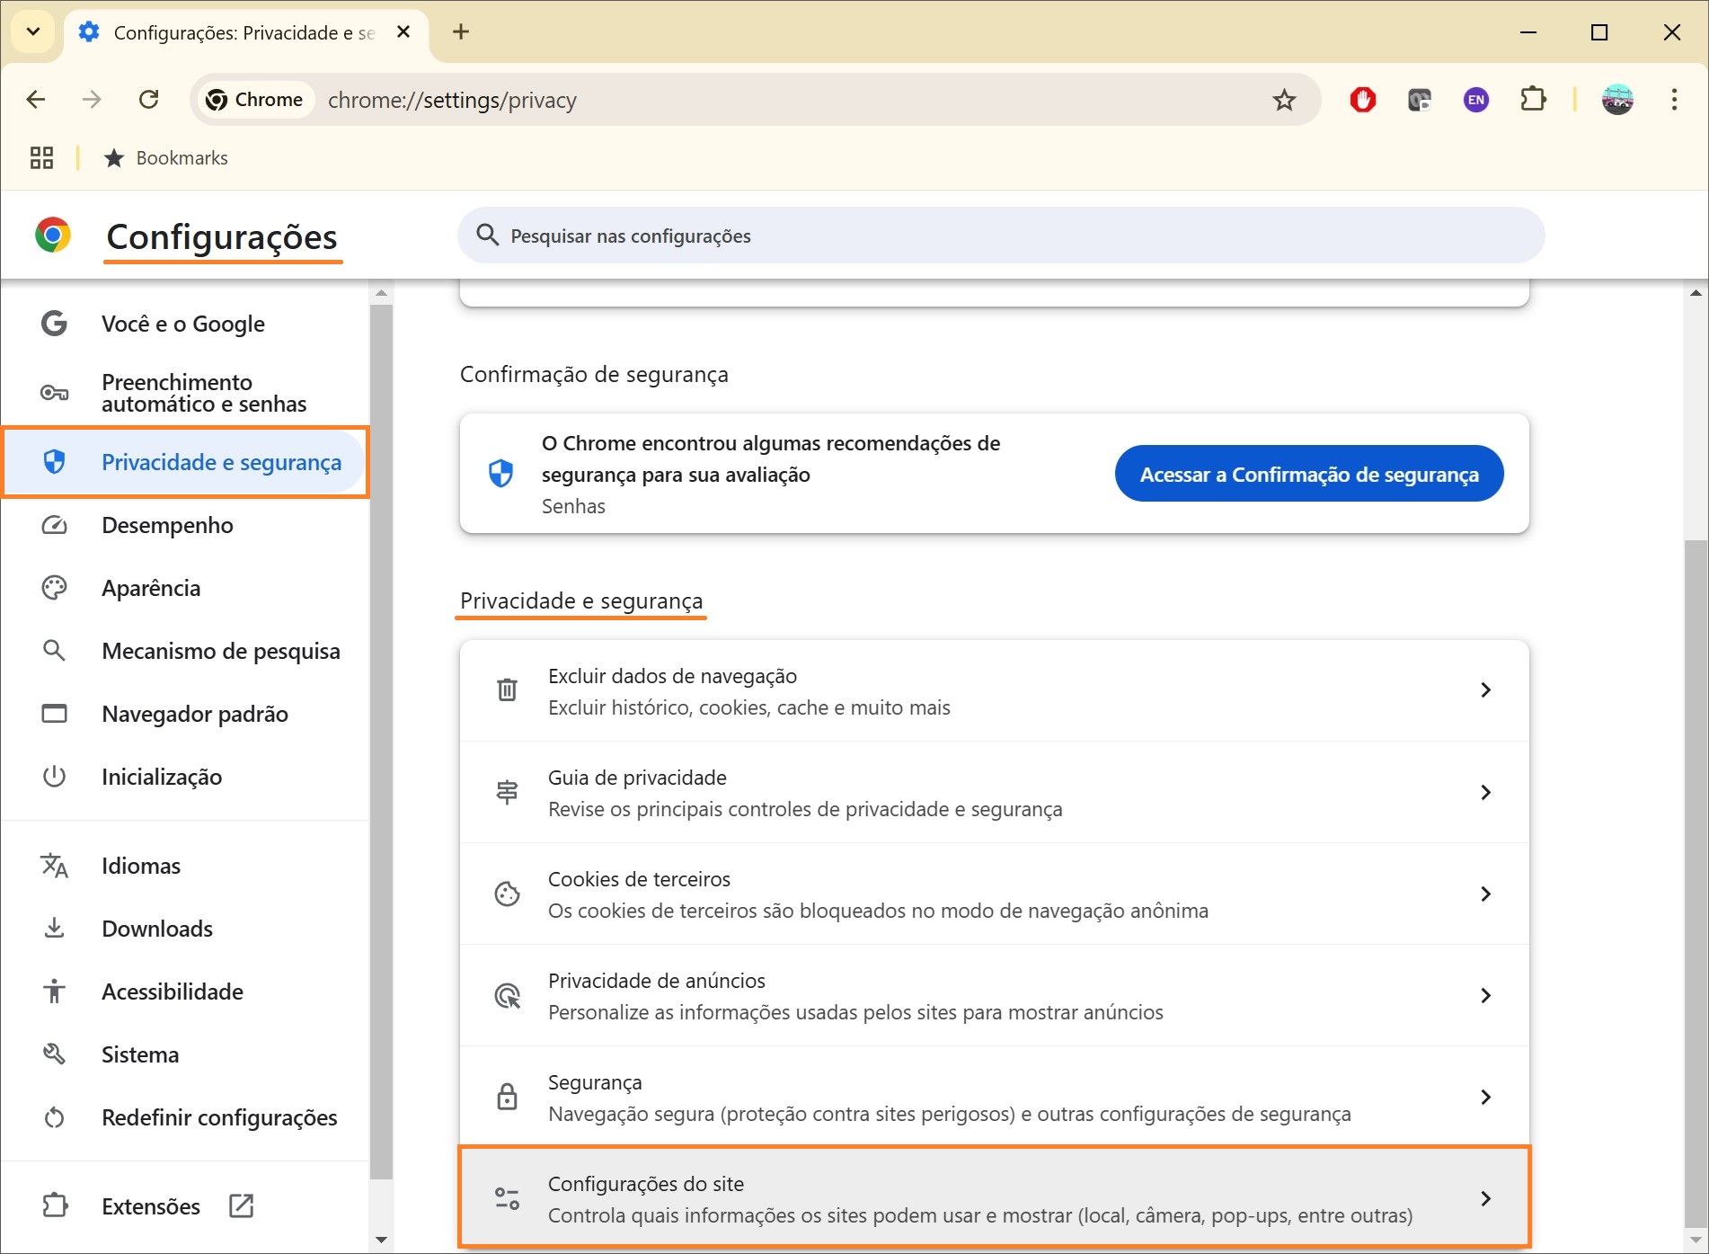1709x1254 pixels.
Task: Focus the Pesquisar nas configurações search field
Action: coord(1001,236)
